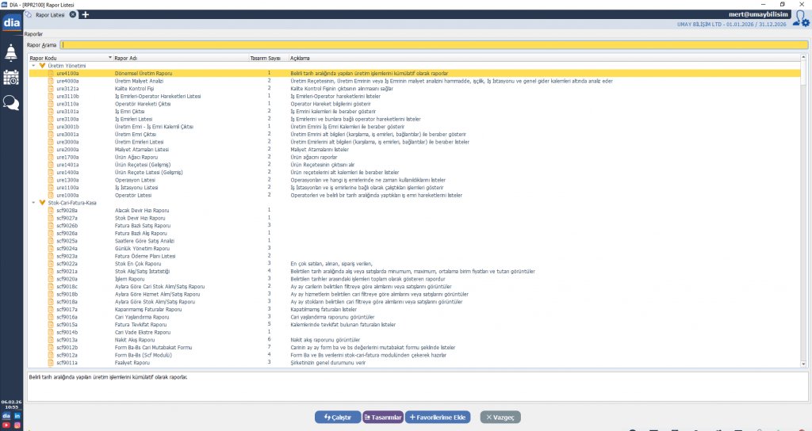The width and height of the screenshot is (812, 431).
Task: Add a new tab with the plus icon
Action: 86,14
